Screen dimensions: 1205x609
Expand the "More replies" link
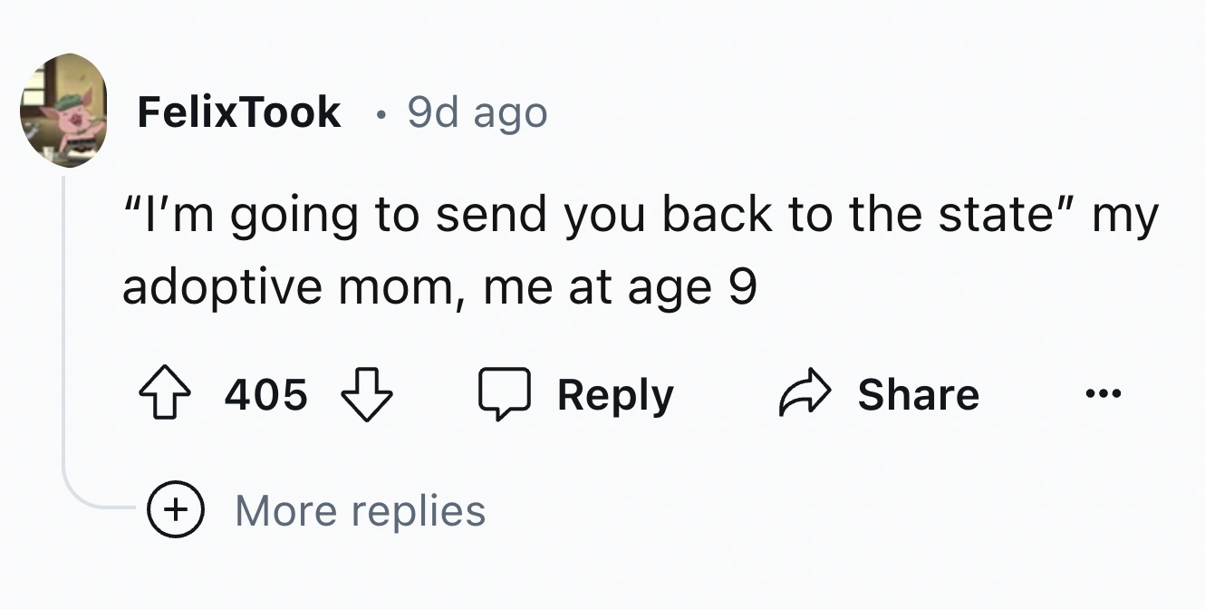coord(360,510)
